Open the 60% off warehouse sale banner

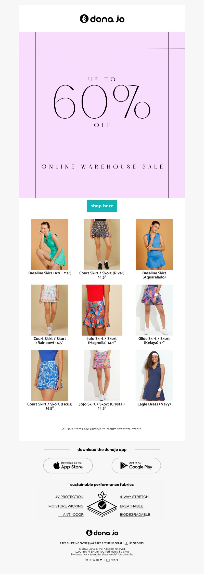102,115
